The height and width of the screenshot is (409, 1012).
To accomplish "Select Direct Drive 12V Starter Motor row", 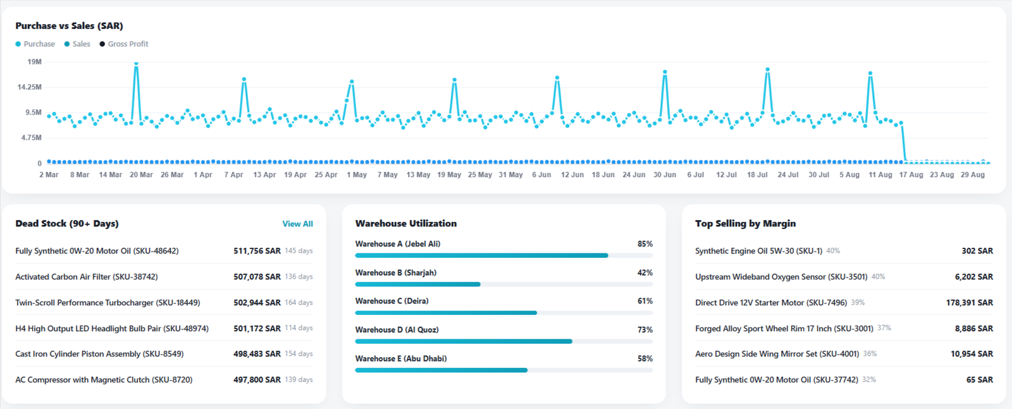I will [844, 303].
